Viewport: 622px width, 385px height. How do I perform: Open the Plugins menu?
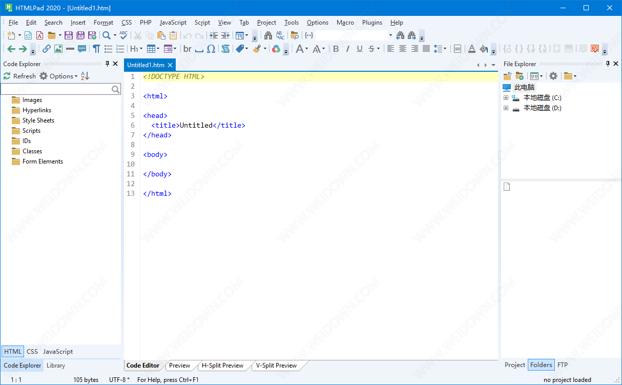tap(372, 23)
